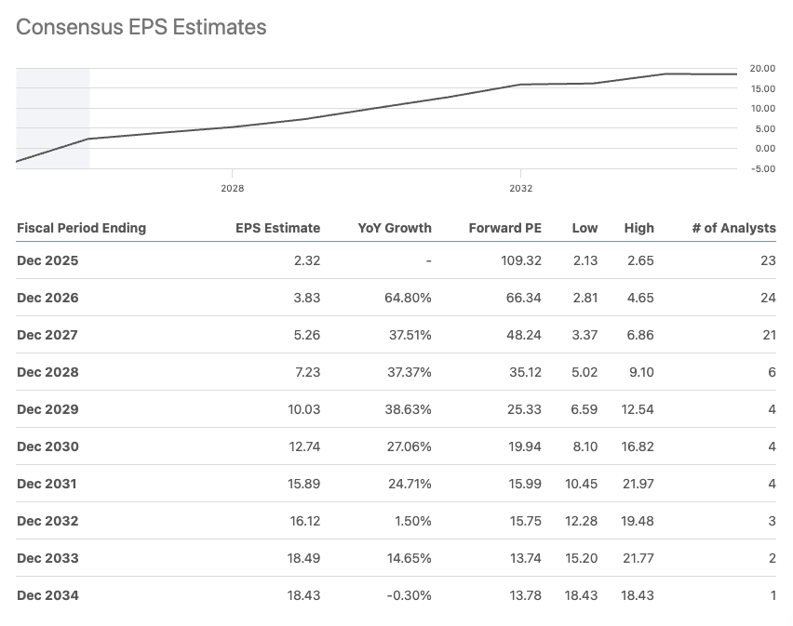Select the YoY Growth column header
The height and width of the screenshot is (626, 793).
pyautogui.click(x=395, y=228)
